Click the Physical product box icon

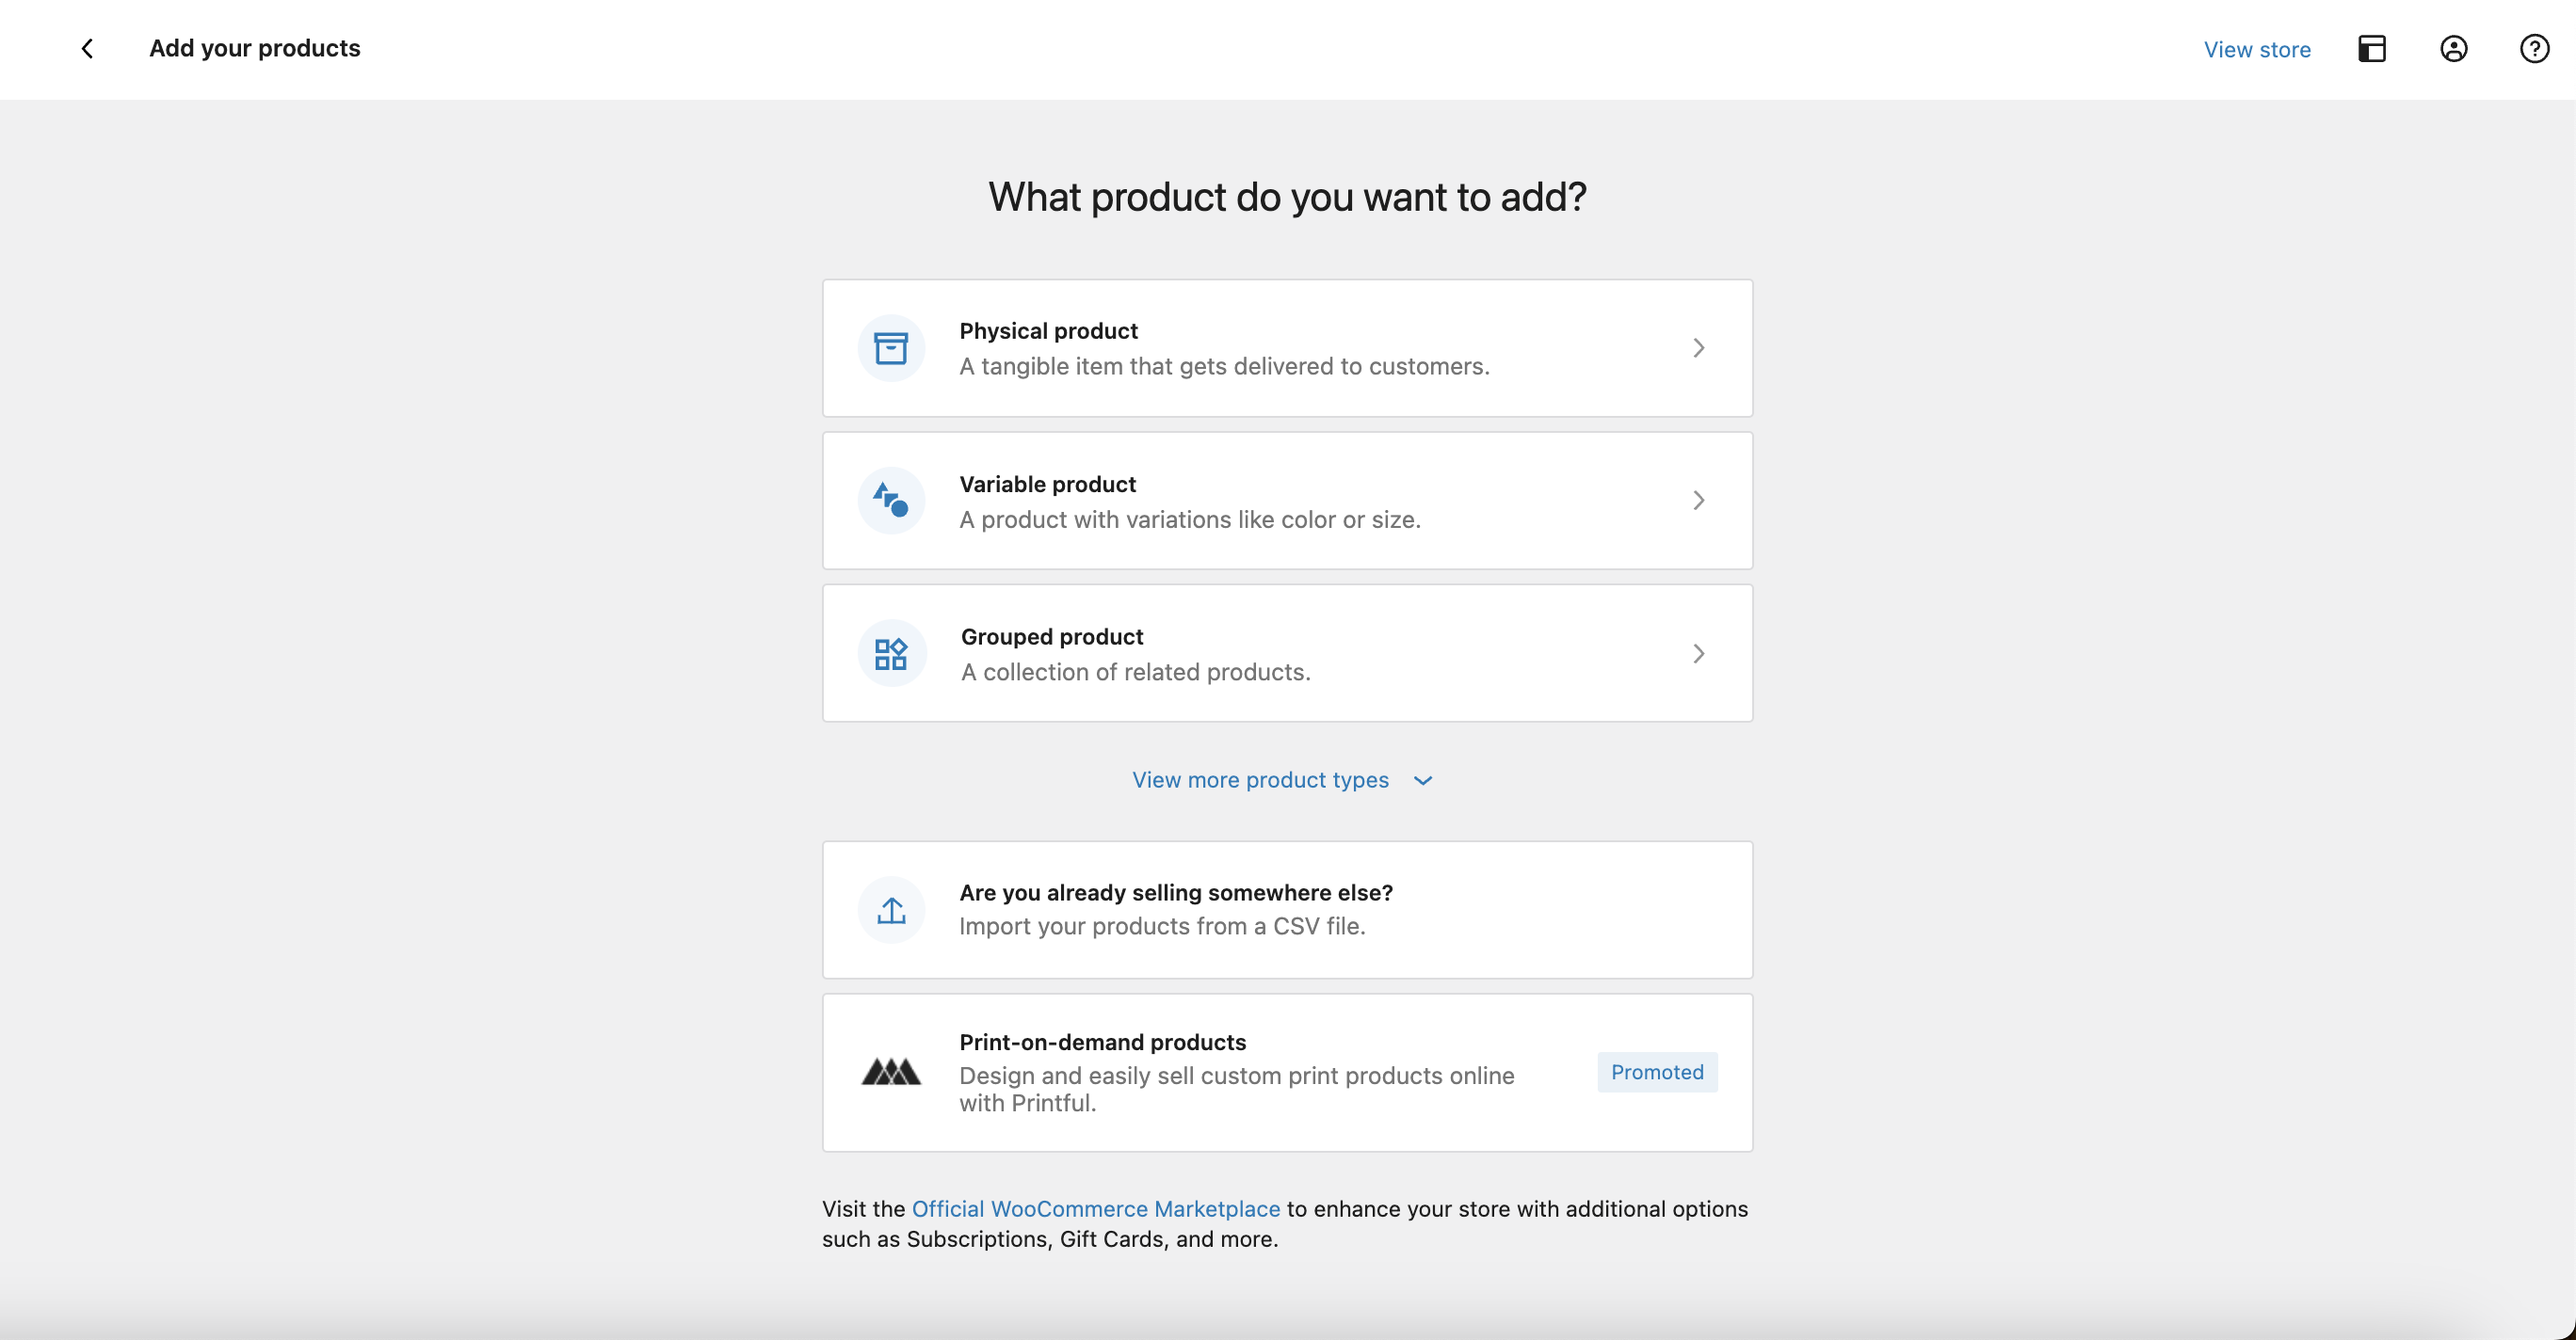point(890,348)
